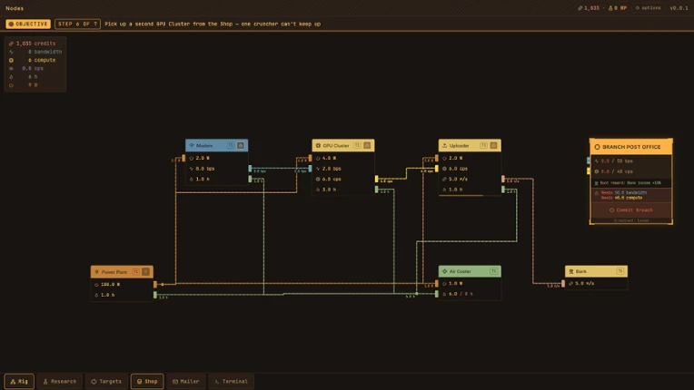The image size is (694, 390).
Task: Click the Uploader power input port
Action: [x=437, y=158]
